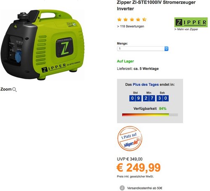Click the first rating star

pyautogui.click(x=119, y=19)
